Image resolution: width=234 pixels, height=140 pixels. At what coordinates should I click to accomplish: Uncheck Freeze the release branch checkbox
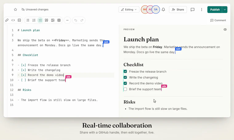pyautogui.click(x=125, y=72)
